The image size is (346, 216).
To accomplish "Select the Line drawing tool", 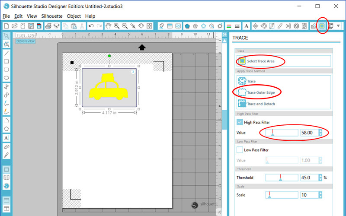I will tap(6, 53).
